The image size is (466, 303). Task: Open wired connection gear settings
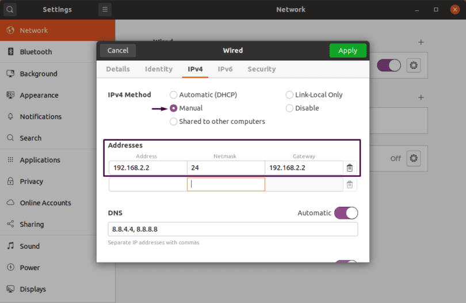pos(412,66)
